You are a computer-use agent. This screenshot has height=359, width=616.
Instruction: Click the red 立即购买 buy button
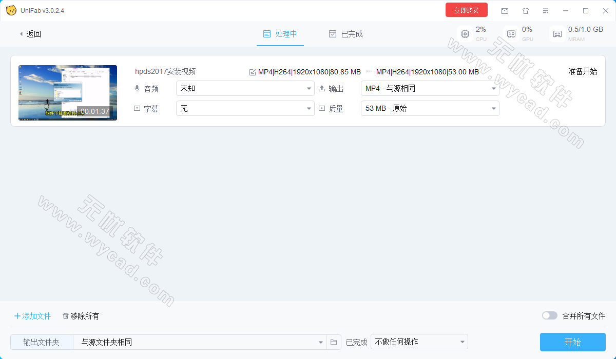pyautogui.click(x=466, y=10)
